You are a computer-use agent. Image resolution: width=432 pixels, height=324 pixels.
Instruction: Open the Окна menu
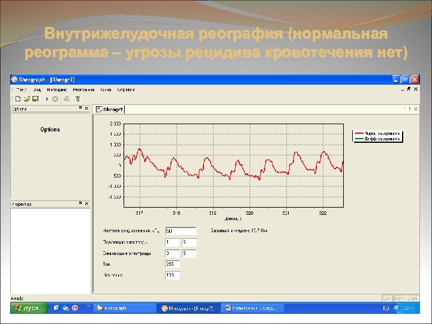coord(106,89)
